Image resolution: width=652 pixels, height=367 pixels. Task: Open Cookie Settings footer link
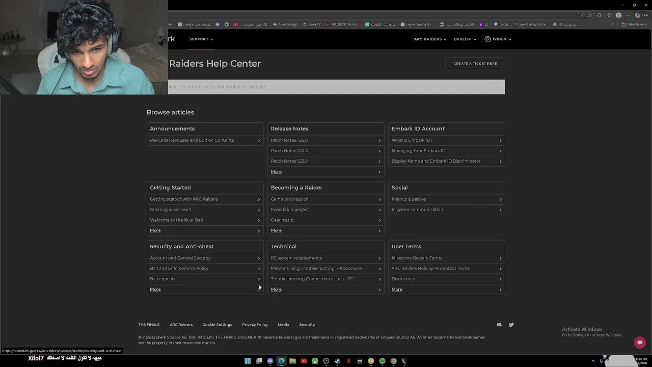(217, 325)
